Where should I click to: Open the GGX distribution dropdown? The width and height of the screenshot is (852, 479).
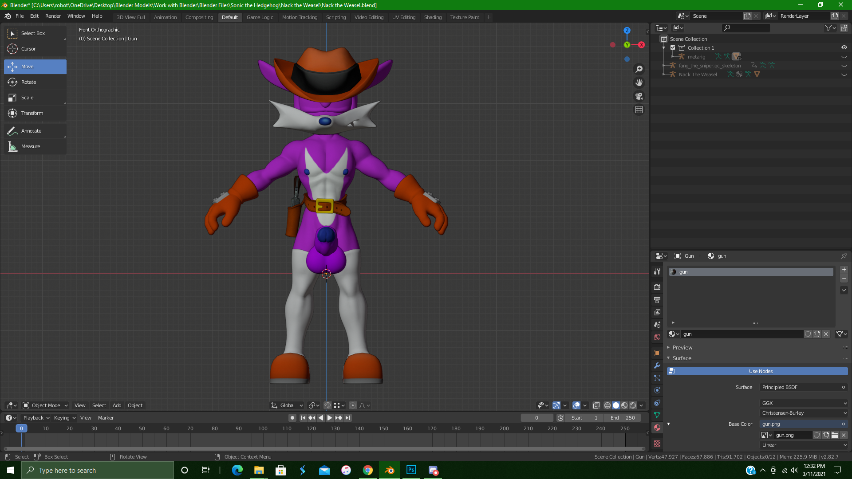click(804, 403)
